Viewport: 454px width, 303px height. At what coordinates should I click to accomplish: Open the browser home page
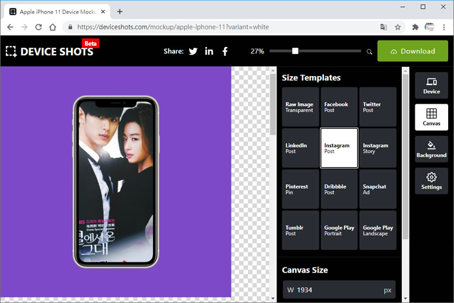coord(52,27)
